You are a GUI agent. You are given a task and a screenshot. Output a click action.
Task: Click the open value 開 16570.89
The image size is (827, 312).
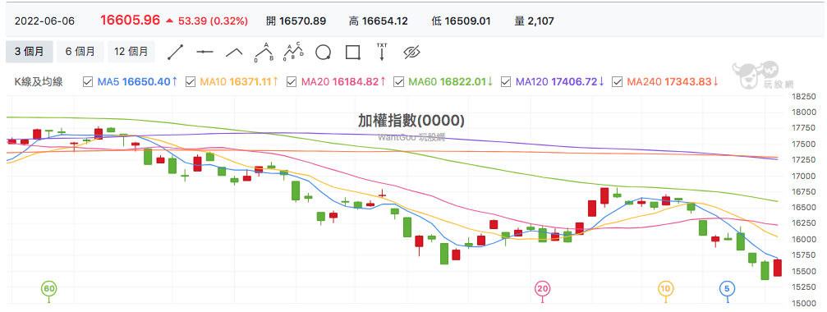[x=296, y=21]
